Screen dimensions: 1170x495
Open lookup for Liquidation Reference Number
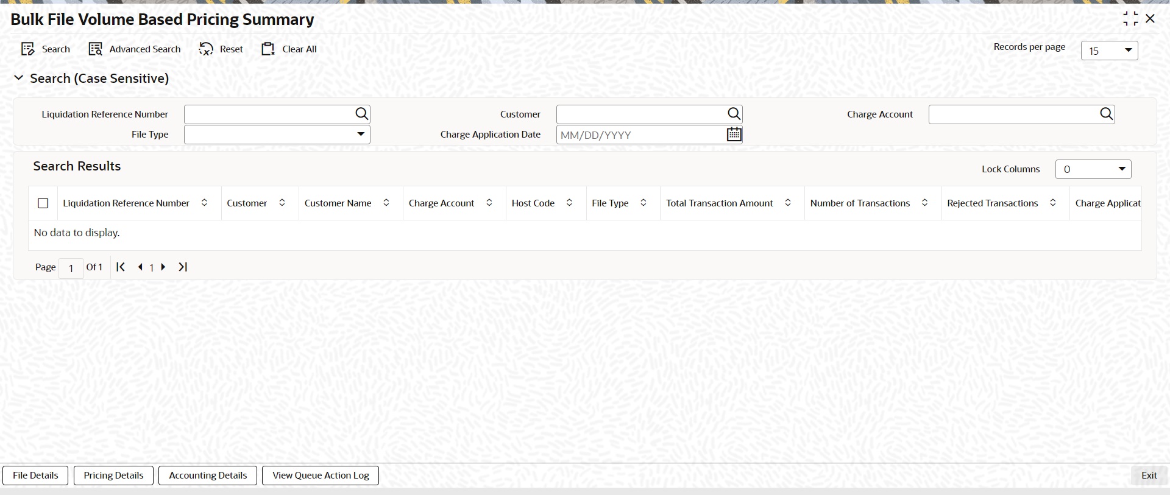click(362, 114)
